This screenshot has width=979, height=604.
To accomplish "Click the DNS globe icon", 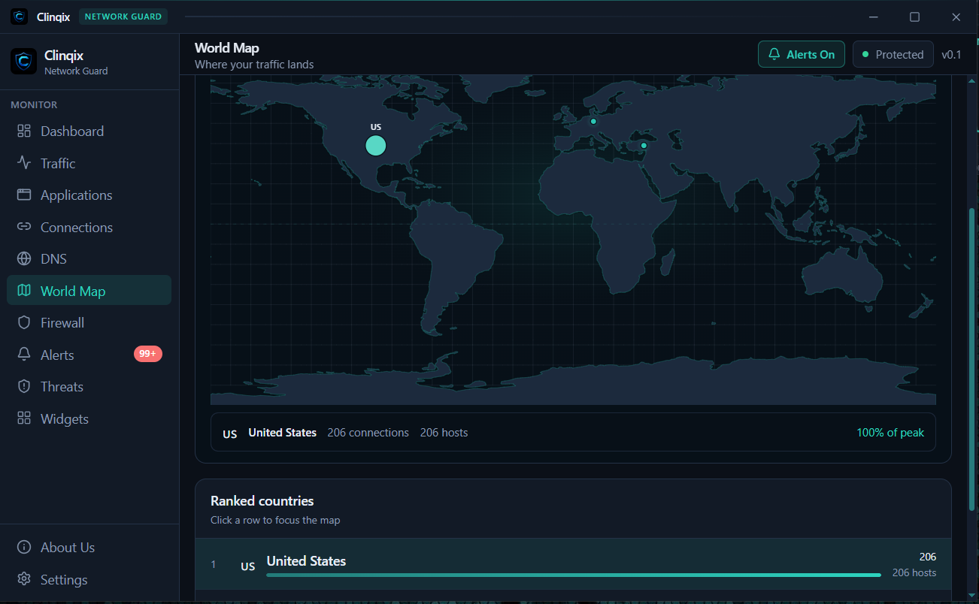I will [x=24, y=259].
